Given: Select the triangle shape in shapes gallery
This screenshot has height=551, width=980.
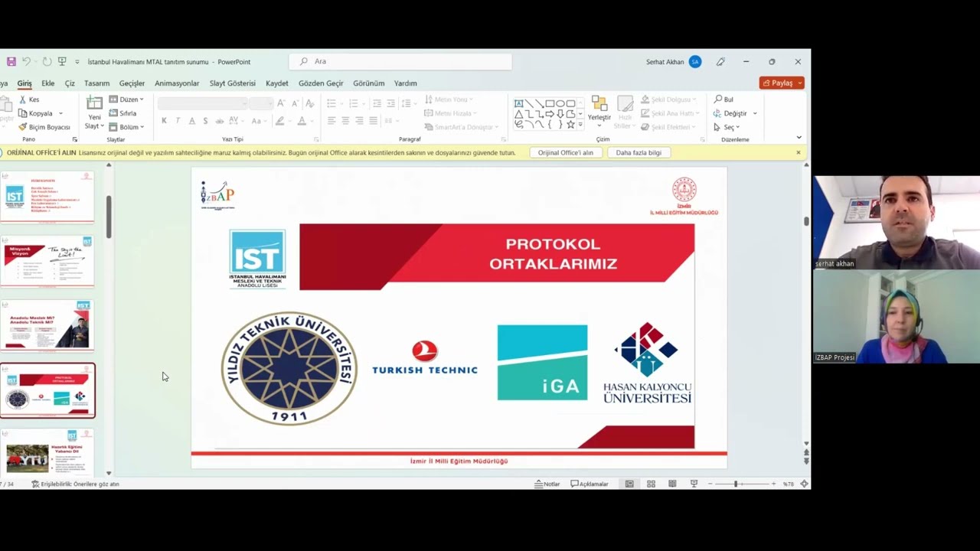Looking at the screenshot, I should [x=519, y=114].
